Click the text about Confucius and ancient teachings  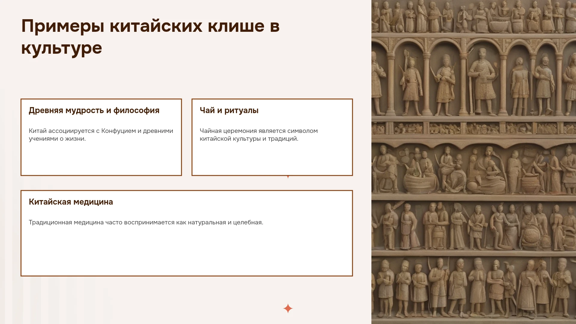(x=101, y=135)
